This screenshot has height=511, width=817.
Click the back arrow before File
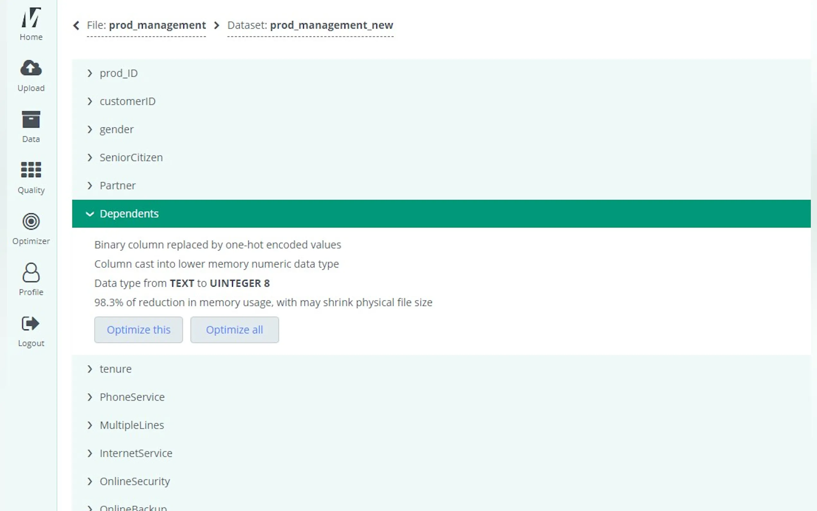(x=76, y=25)
